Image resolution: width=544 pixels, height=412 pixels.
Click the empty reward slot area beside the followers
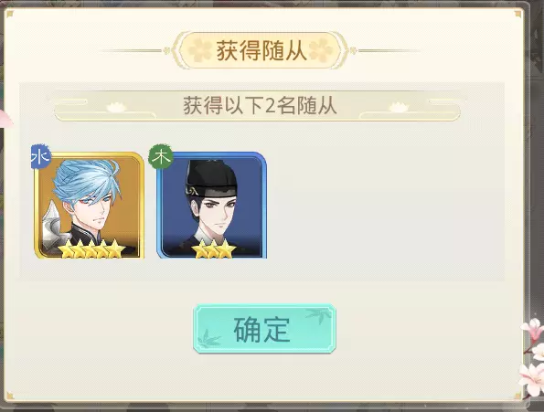385,206
